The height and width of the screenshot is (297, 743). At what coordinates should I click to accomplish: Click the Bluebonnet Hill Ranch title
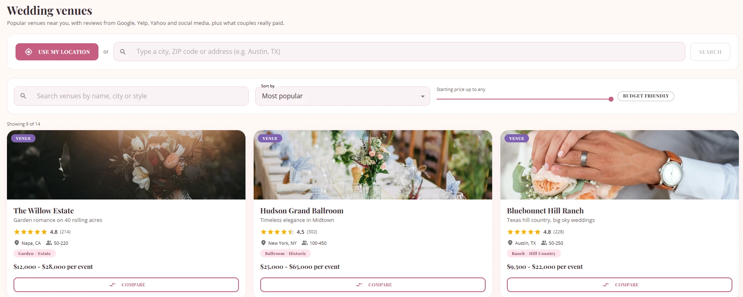pos(545,211)
